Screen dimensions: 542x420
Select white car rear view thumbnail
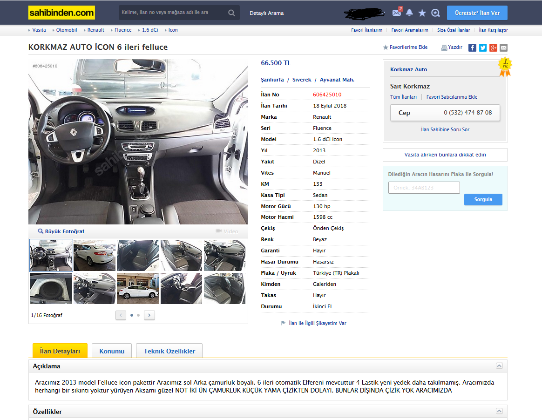coord(95,255)
